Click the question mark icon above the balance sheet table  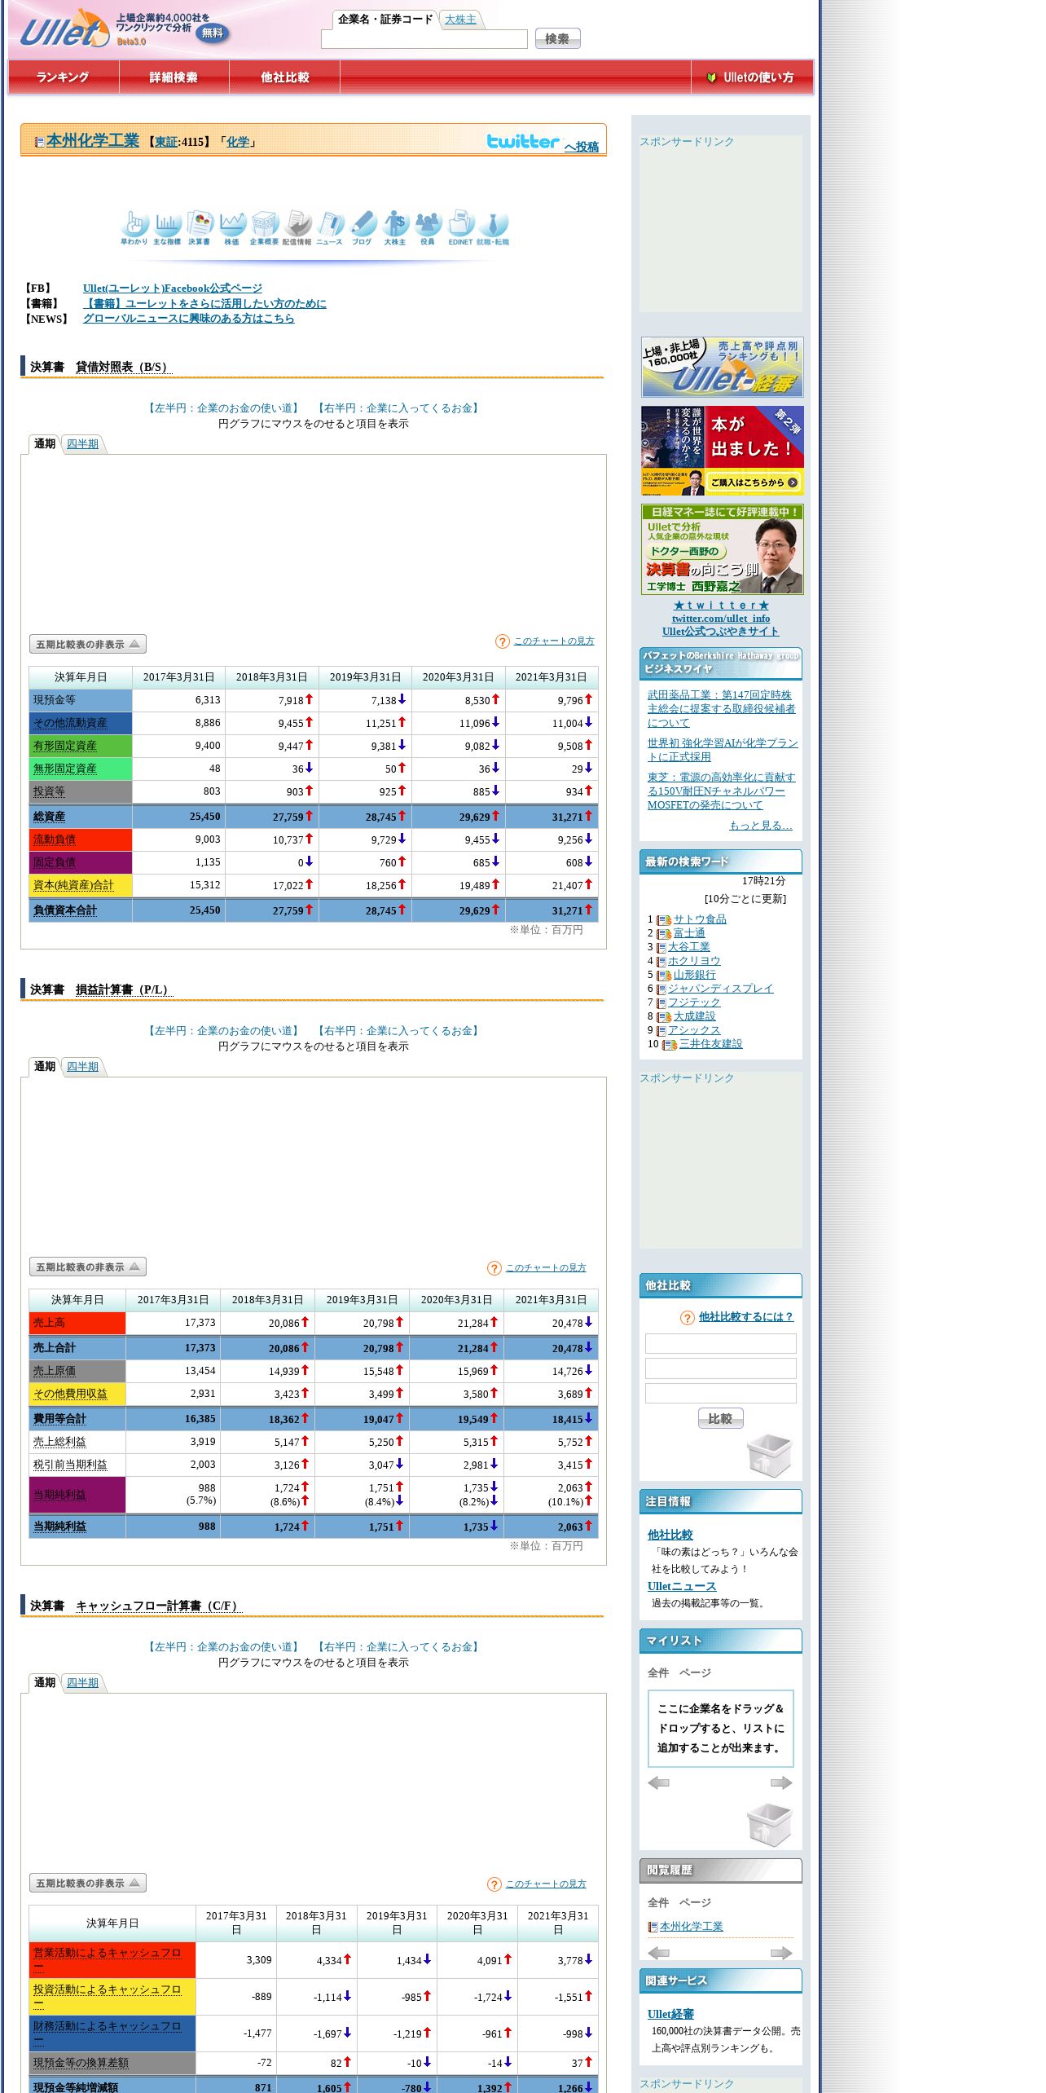503,641
